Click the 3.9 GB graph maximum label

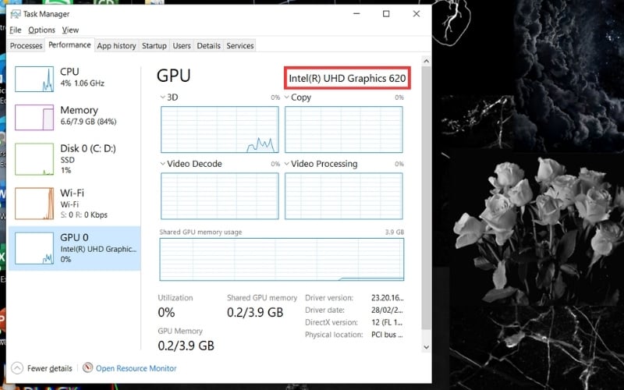click(395, 232)
